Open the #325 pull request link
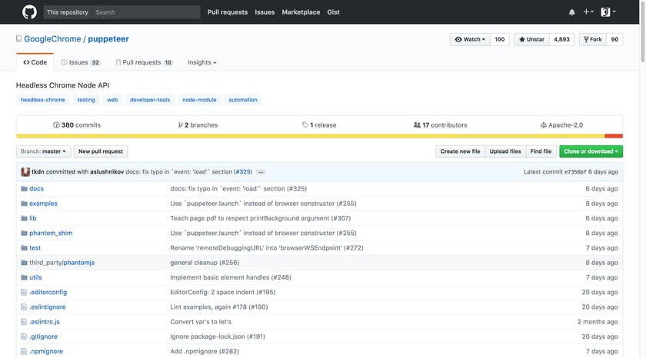This screenshot has width=646, height=358. tap(243, 172)
